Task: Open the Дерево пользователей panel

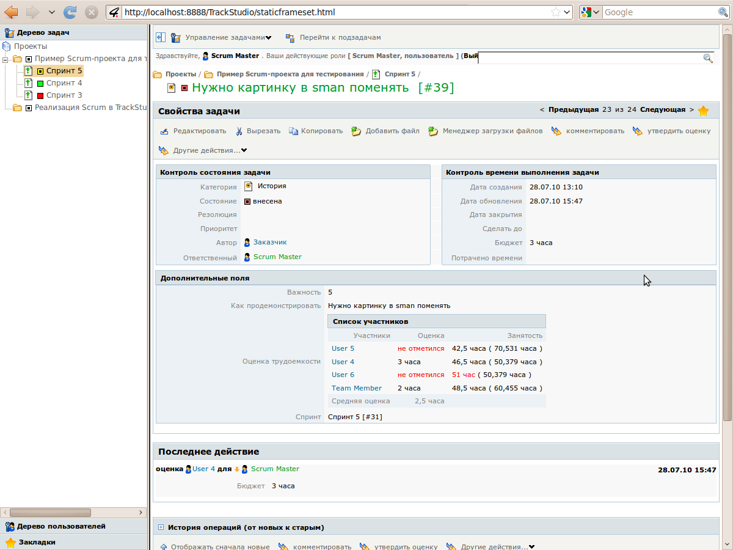Action: (x=61, y=526)
